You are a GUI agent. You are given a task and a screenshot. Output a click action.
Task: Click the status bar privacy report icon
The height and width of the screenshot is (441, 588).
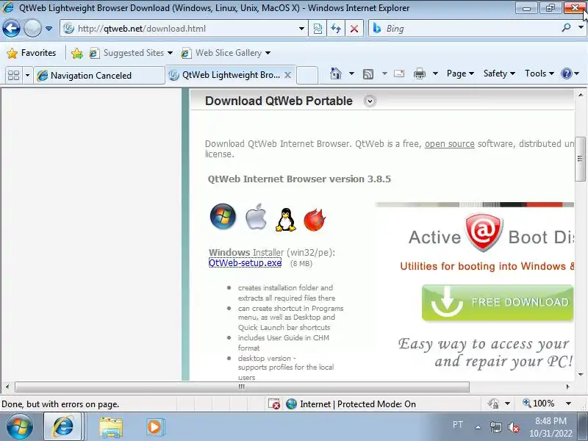tap(493, 404)
